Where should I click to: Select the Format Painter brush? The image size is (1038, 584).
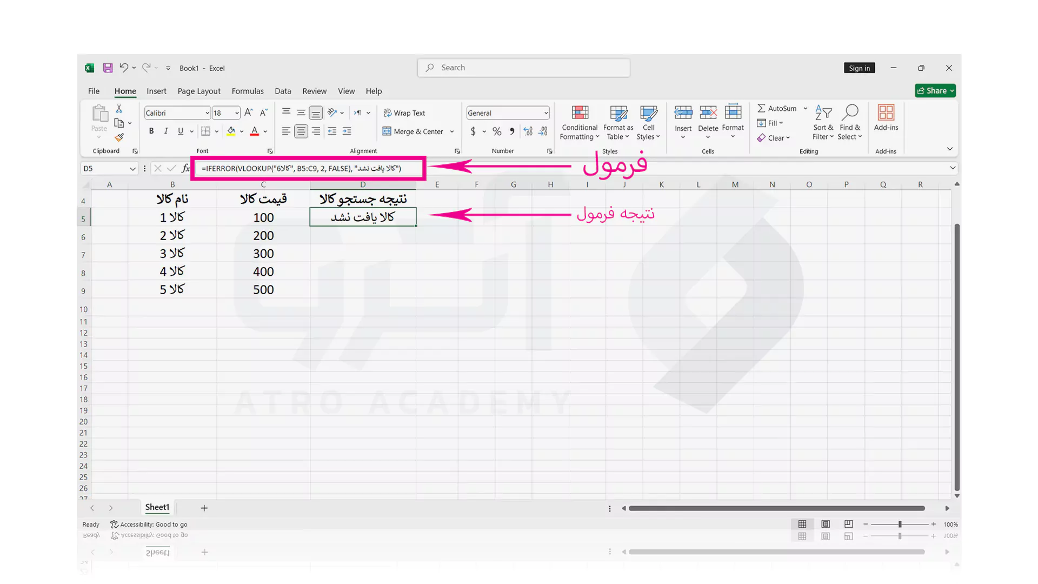pos(119,137)
